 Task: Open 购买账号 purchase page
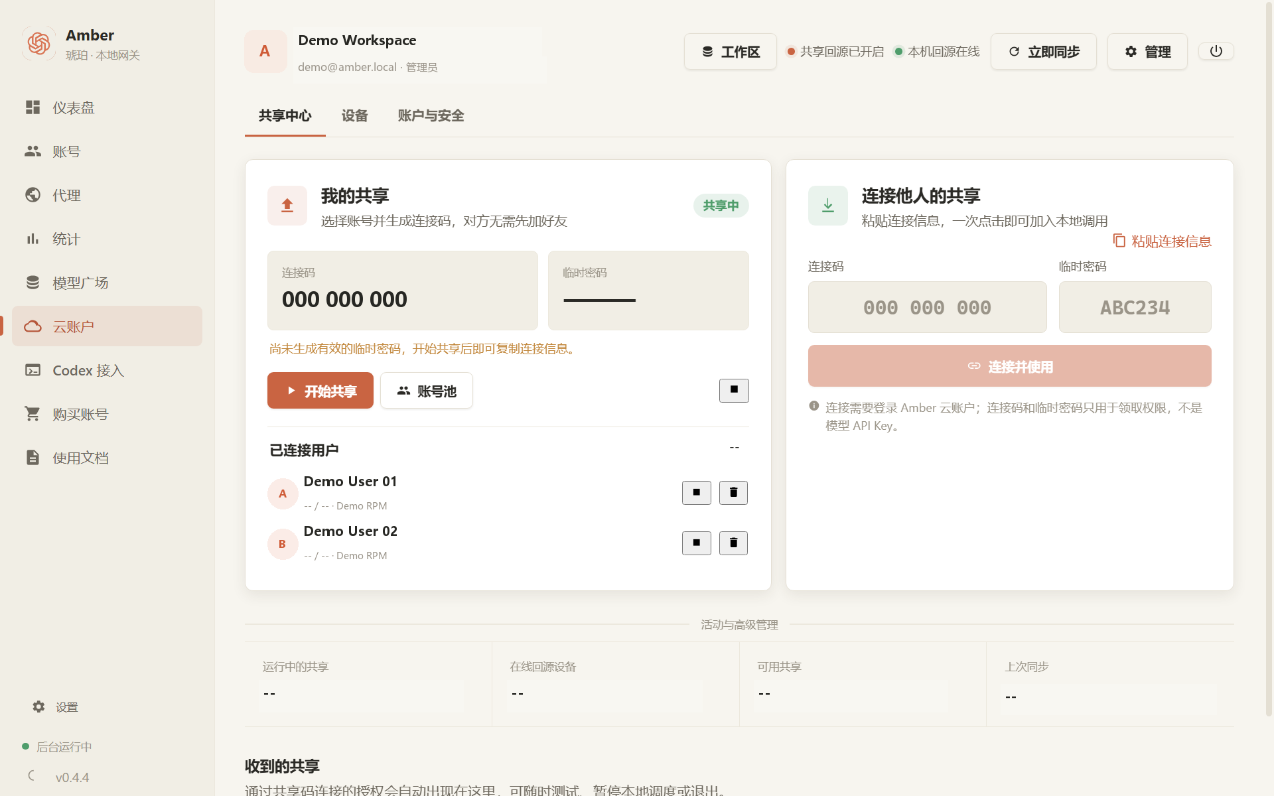107,414
